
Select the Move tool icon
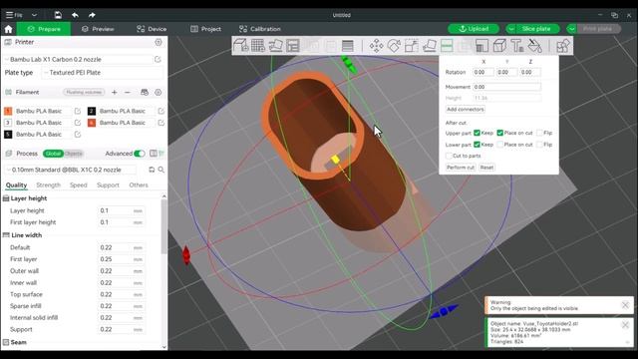tap(377, 46)
